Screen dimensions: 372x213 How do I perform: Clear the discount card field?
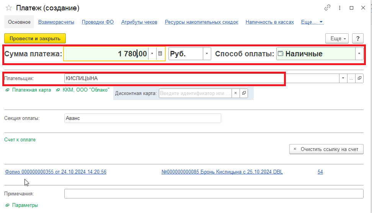(236, 93)
